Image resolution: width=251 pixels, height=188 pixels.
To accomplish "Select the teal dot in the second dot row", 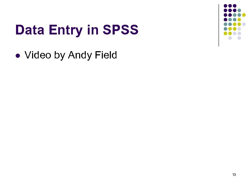I will 239,11.
